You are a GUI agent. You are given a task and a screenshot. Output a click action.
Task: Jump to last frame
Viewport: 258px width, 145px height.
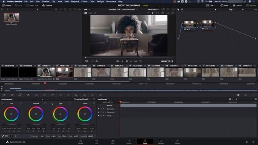click(x=136, y=61)
